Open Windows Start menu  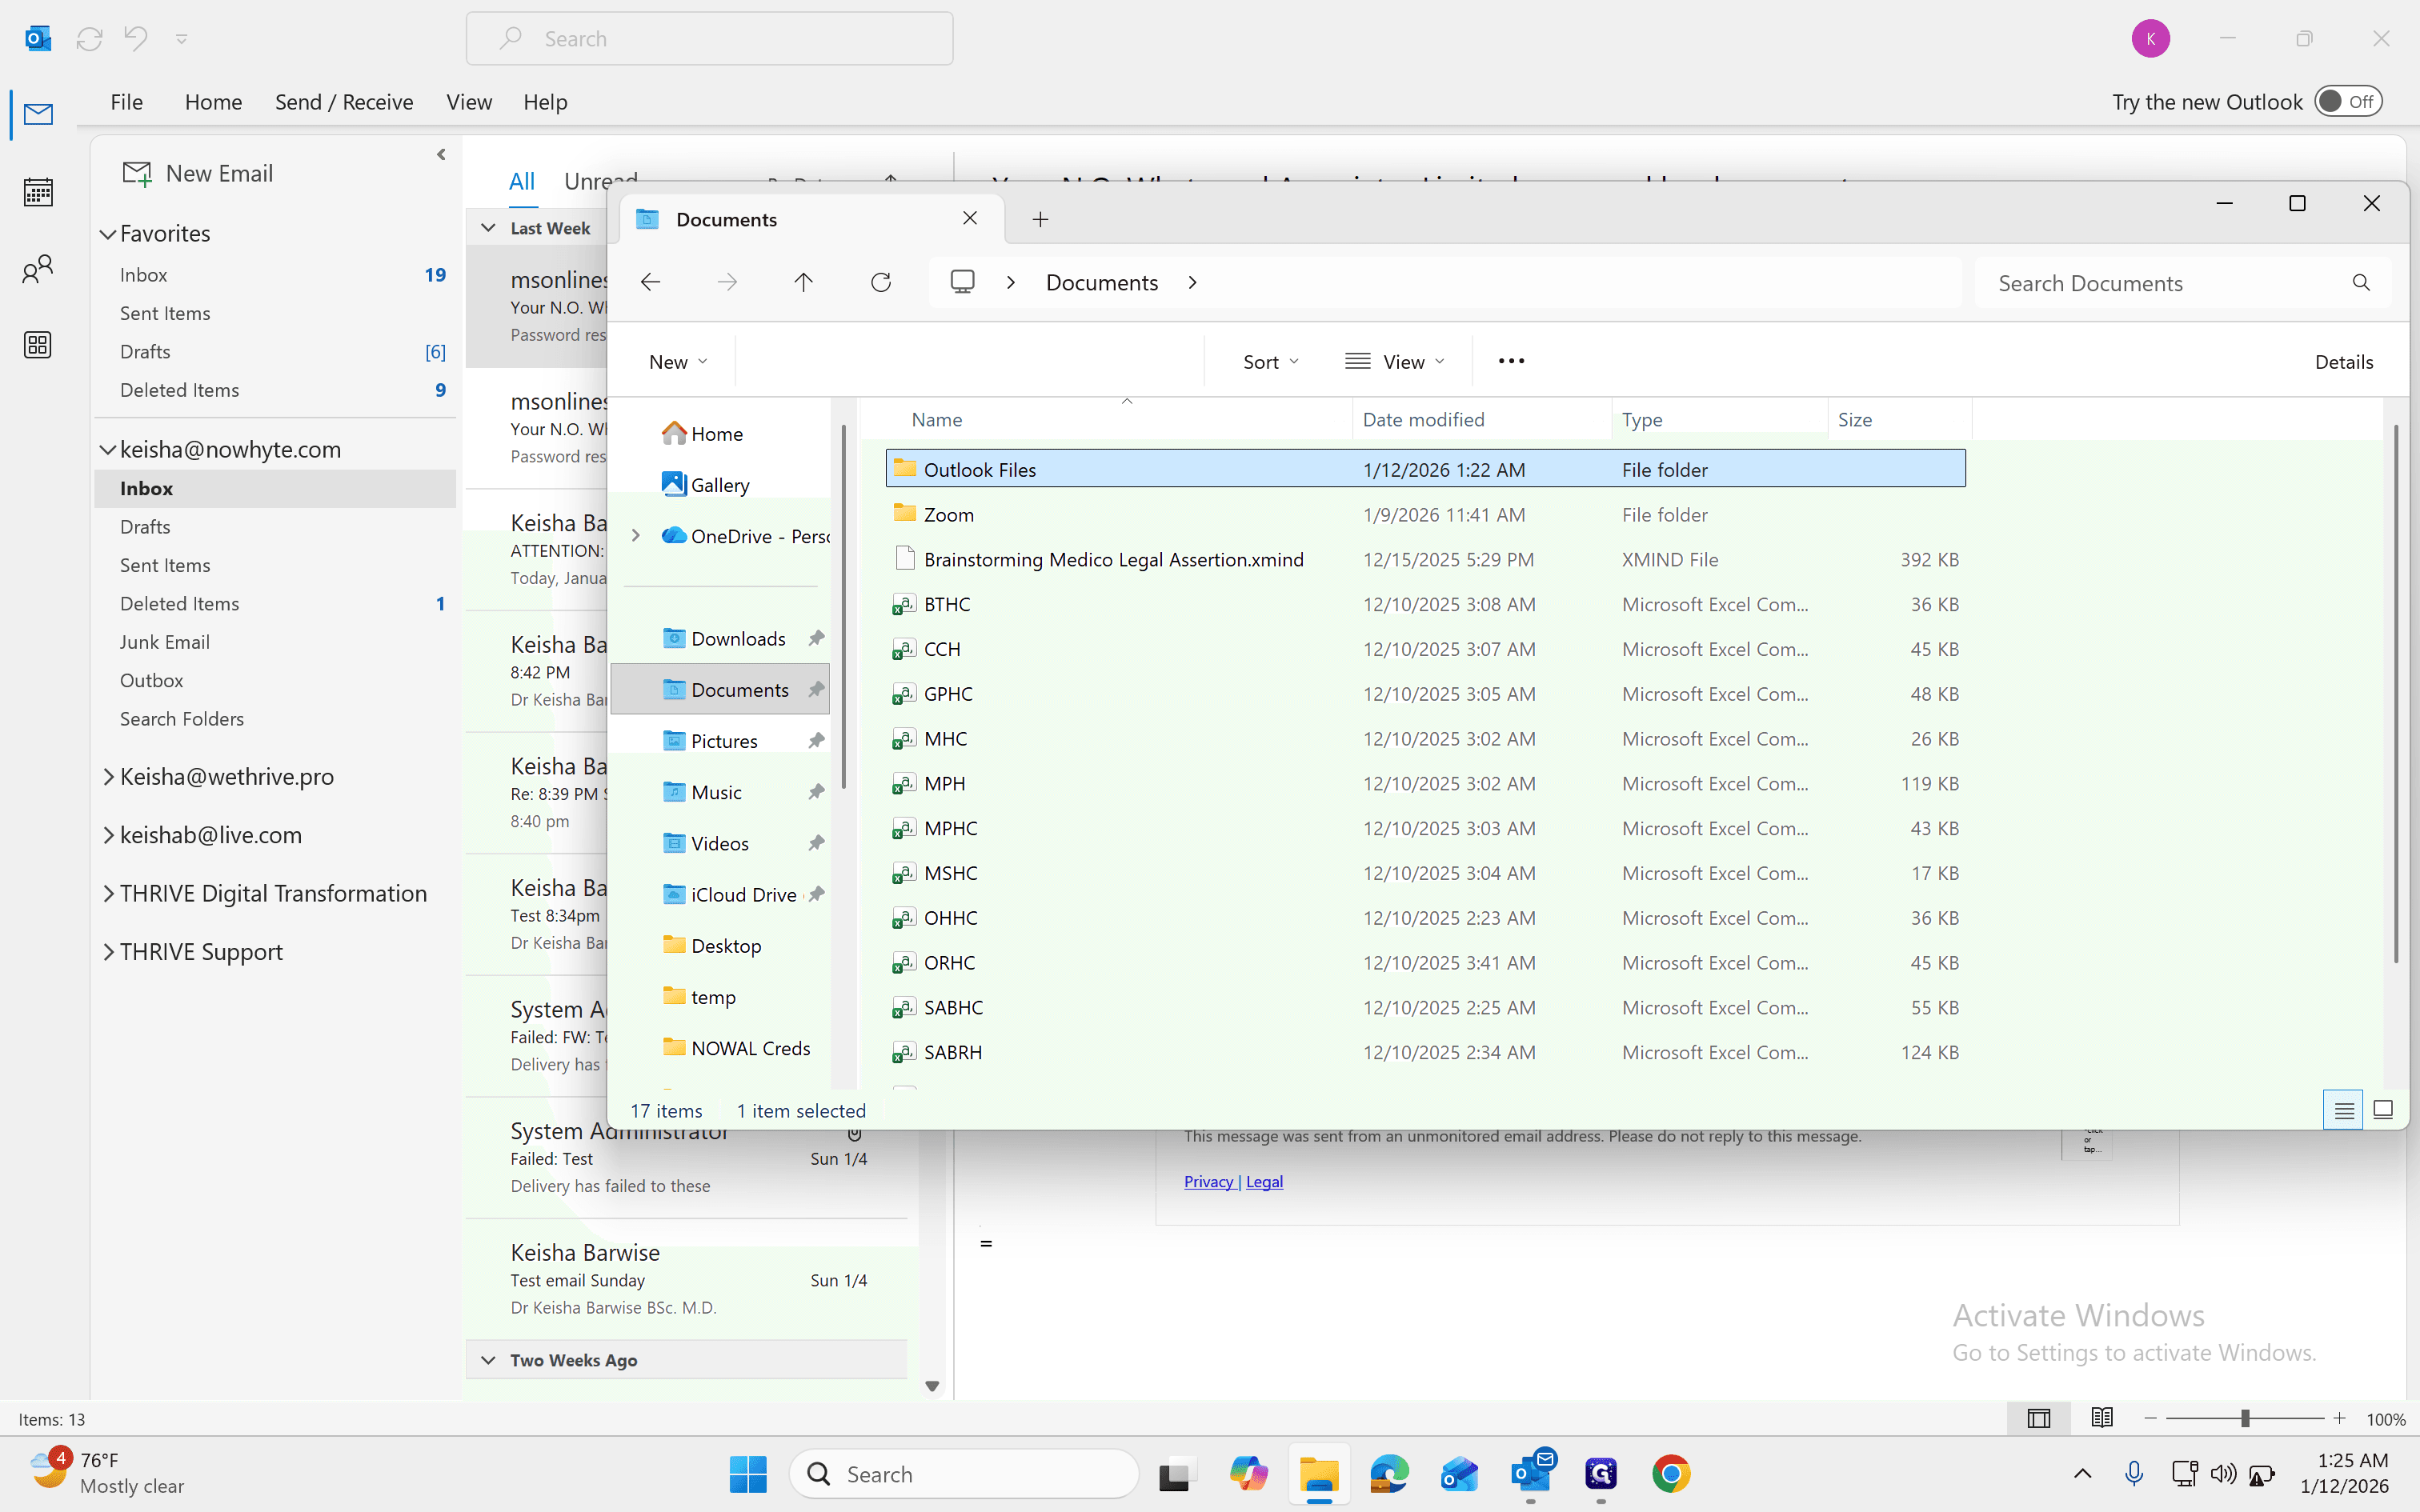point(748,1474)
